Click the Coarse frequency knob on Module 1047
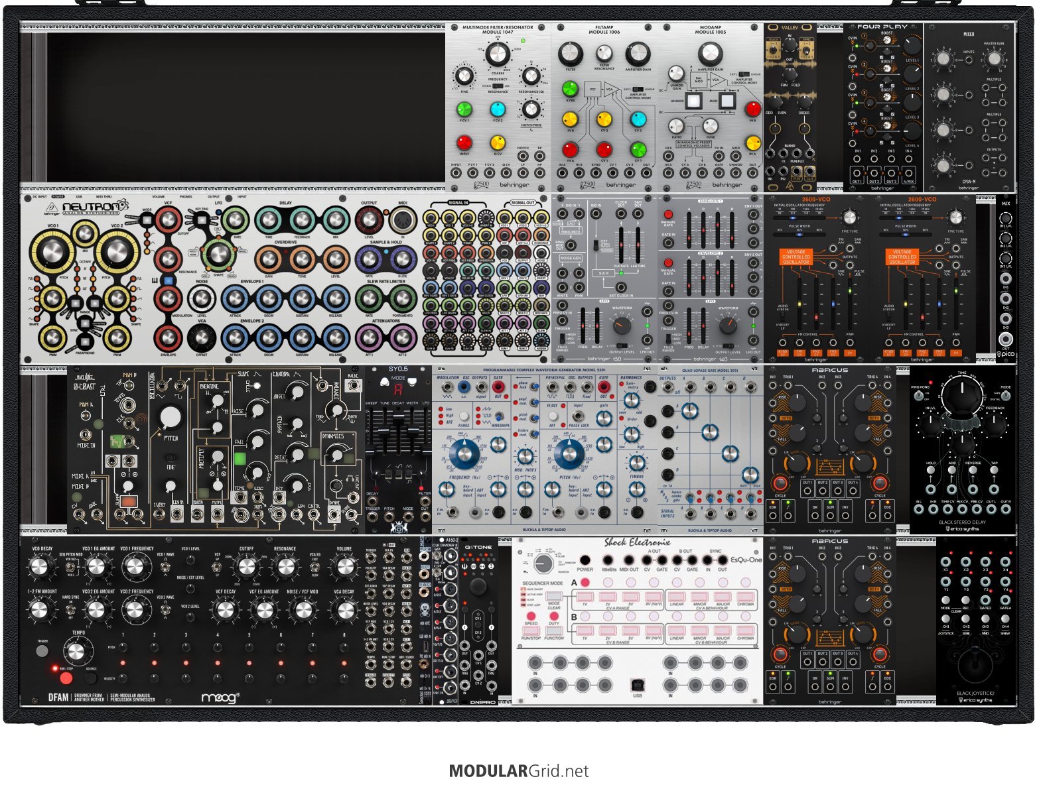 [498, 53]
